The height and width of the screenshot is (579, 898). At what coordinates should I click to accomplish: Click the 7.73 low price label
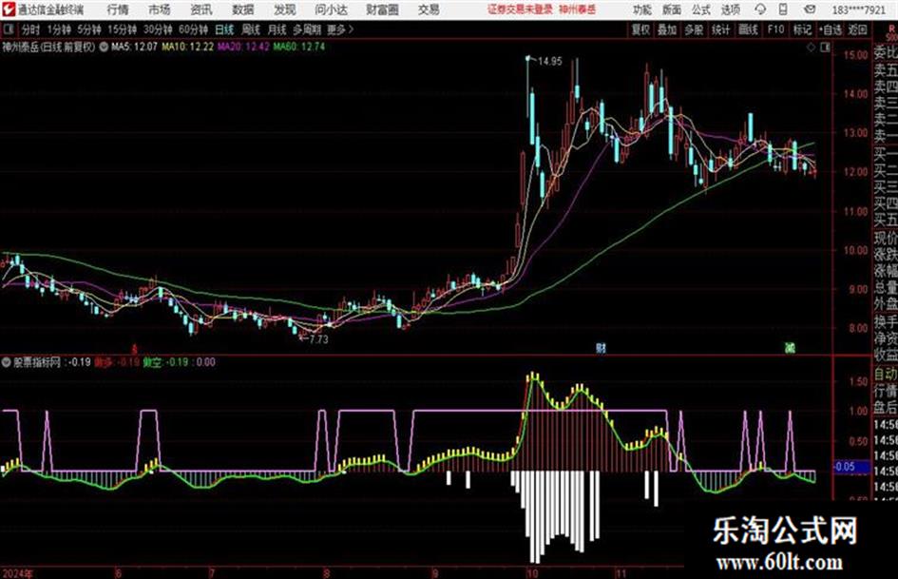coord(319,339)
